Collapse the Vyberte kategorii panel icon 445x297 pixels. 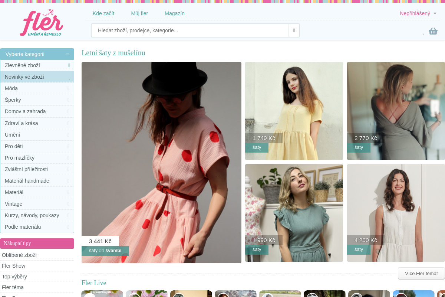pos(67,54)
